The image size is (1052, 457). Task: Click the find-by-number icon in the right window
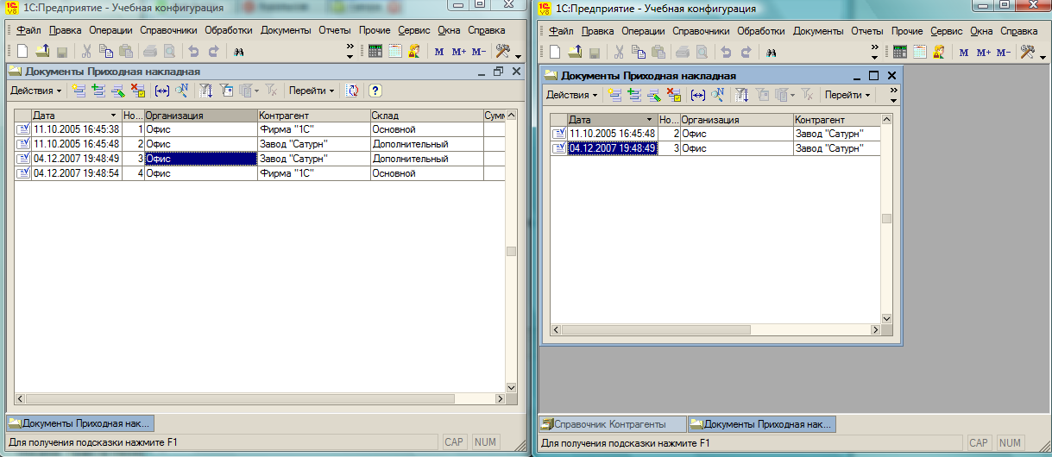[717, 95]
